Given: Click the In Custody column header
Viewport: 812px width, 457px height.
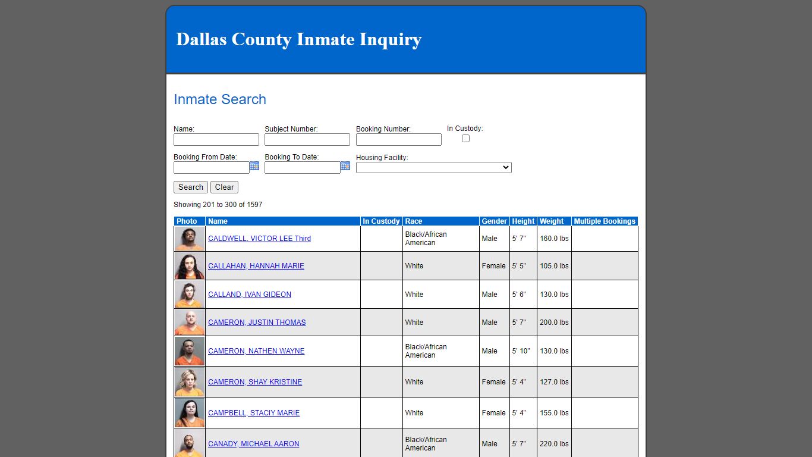Looking at the screenshot, I should click(x=382, y=221).
